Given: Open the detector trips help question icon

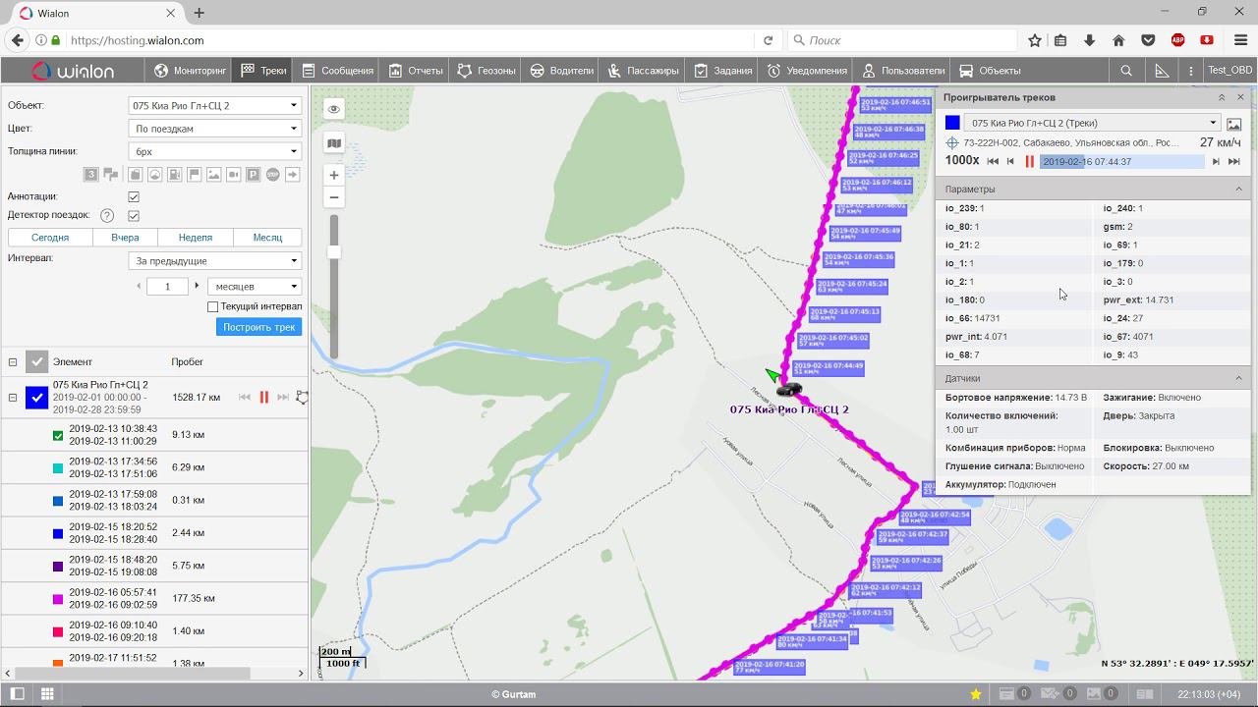Looking at the screenshot, I should pos(107,216).
